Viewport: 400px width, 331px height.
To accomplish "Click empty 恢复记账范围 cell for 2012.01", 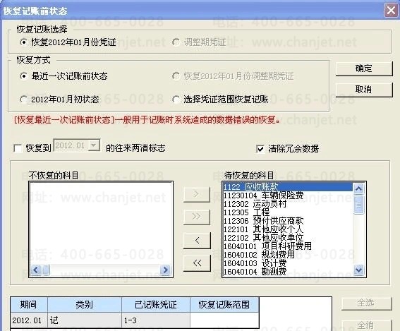I will pos(224,320).
